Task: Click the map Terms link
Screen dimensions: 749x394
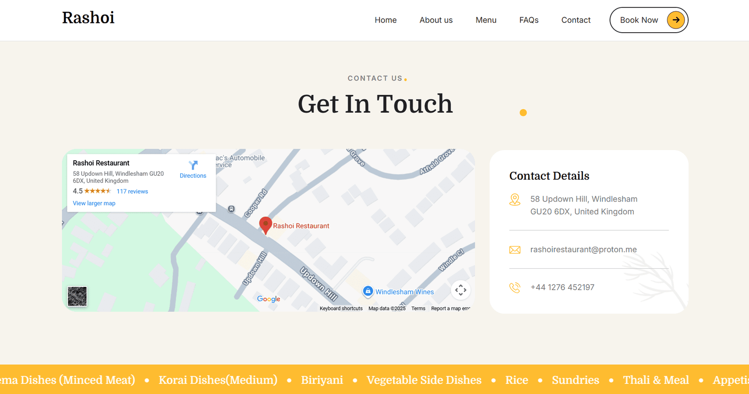Action: (x=418, y=308)
